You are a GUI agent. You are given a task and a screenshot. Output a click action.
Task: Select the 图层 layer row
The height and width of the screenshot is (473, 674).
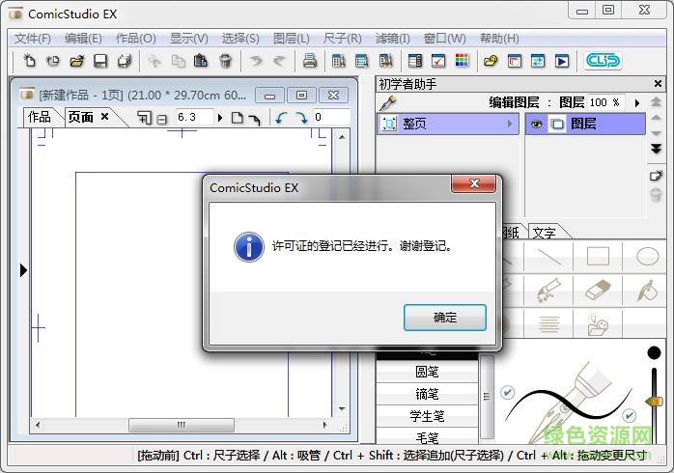pyautogui.click(x=585, y=125)
